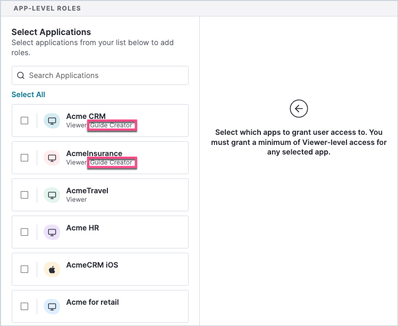Click the left arrow circle icon
The image size is (398, 326).
tap(299, 109)
